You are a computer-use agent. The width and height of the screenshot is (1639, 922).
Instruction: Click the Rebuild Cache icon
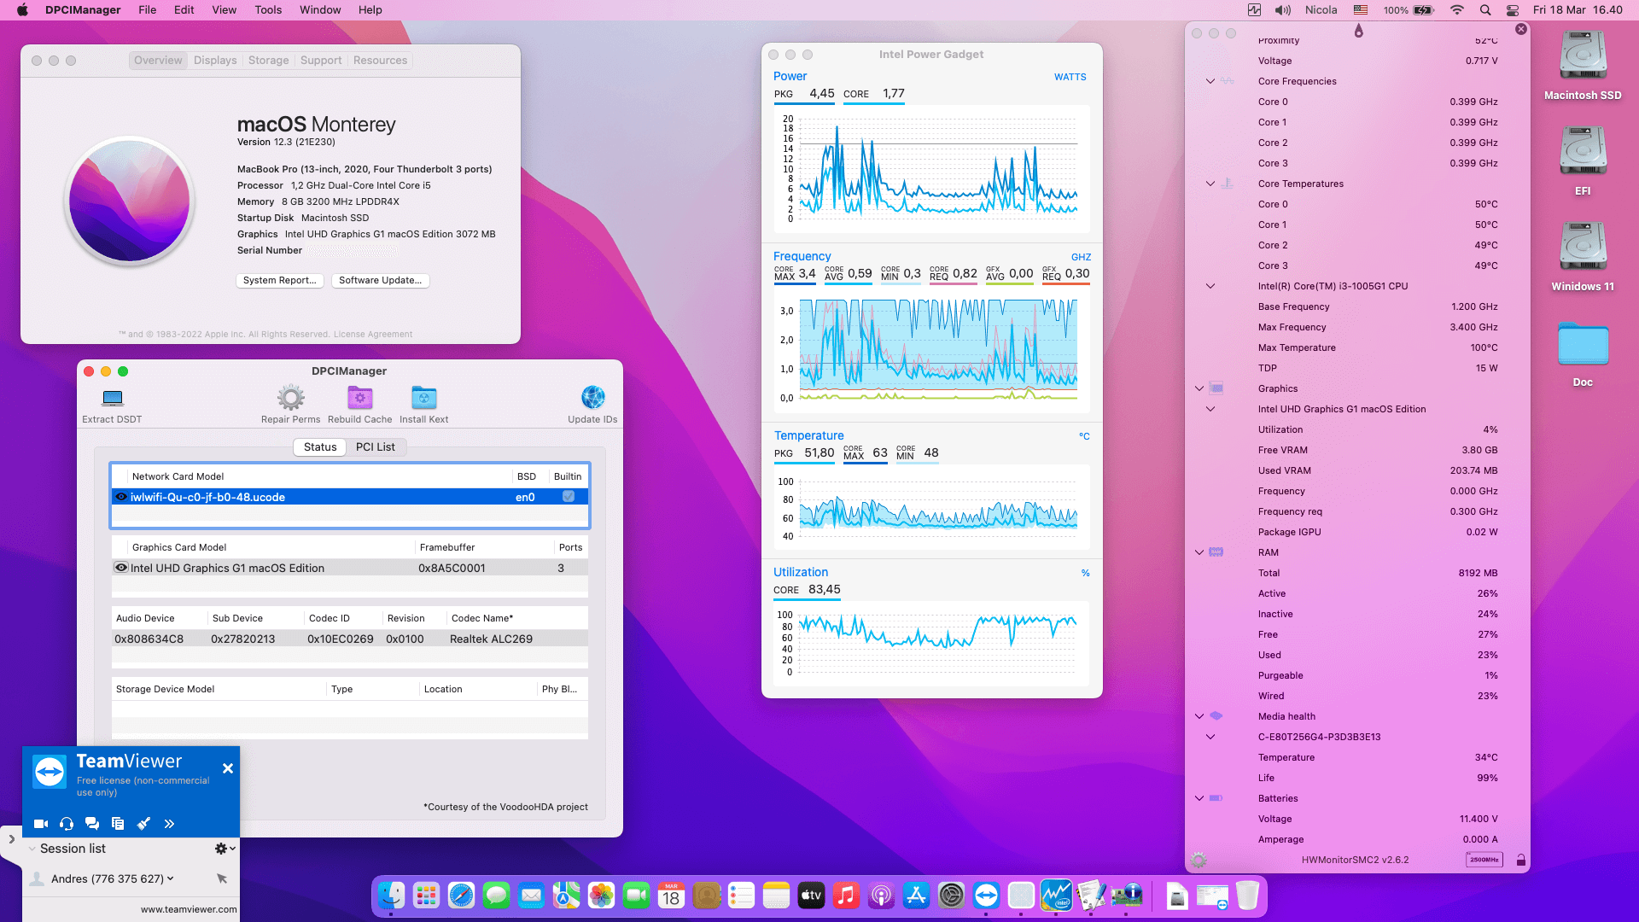point(360,398)
